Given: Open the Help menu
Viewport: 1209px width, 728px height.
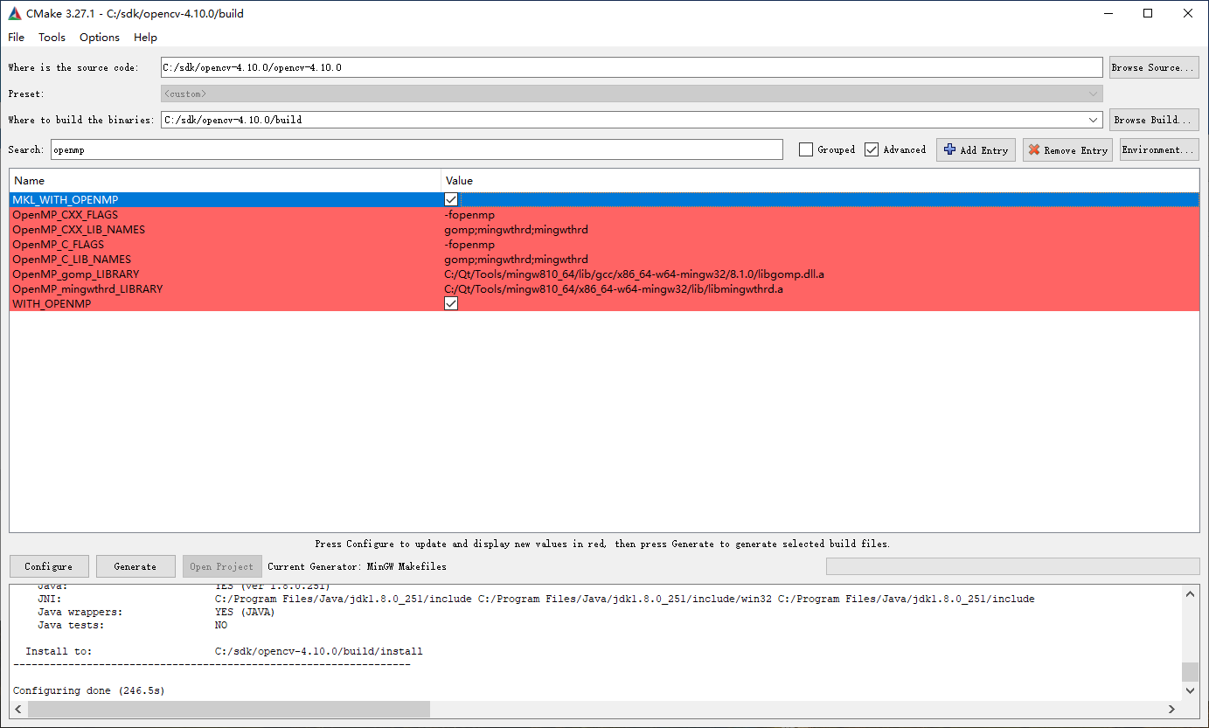Looking at the screenshot, I should click(145, 38).
